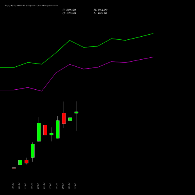
Task: Click the red candle above 21 Jul
Action: (27, 161)
